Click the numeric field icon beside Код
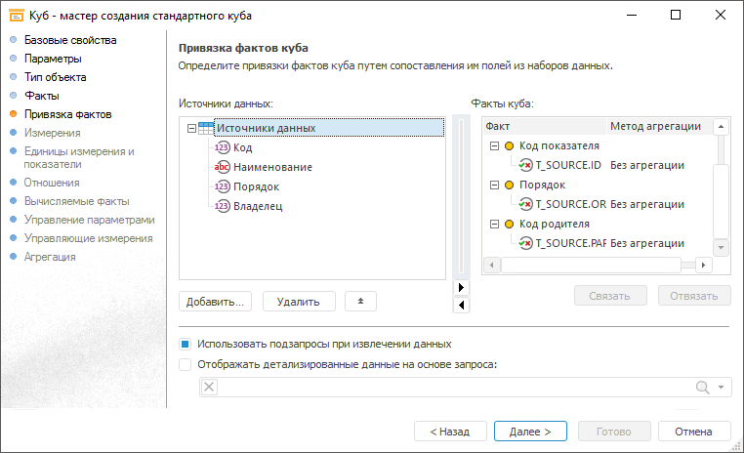 tap(222, 147)
